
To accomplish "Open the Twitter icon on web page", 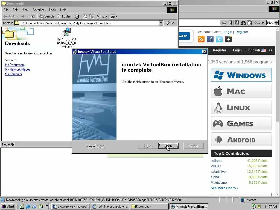I will pyautogui.click(x=219, y=39).
